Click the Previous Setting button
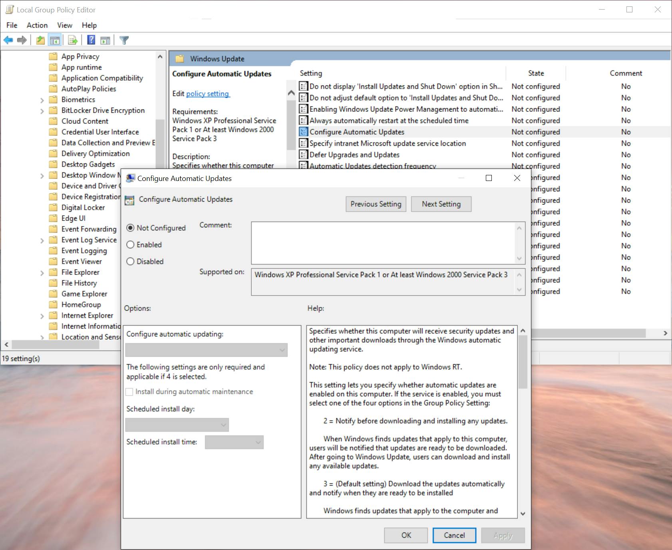This screenshot has height=550, width=672. pos(376,204)
